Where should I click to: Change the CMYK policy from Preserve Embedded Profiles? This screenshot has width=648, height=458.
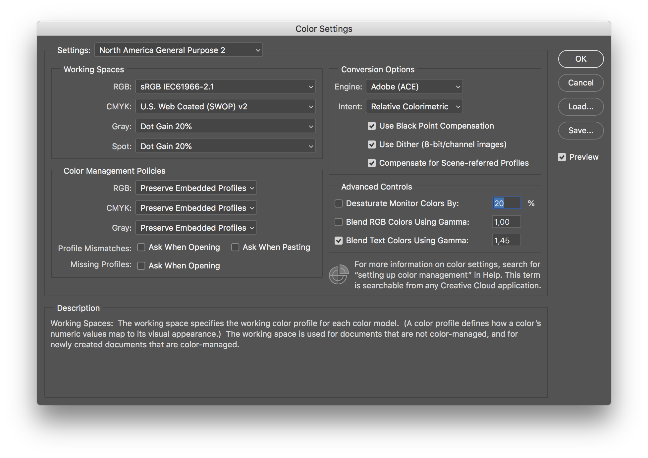click(196, 208)
